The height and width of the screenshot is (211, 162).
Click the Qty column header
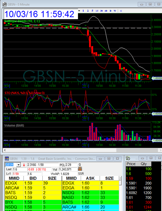coord(142,164)
